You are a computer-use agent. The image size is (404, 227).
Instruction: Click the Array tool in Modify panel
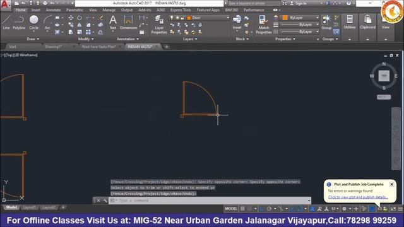(x=88, y=32)
